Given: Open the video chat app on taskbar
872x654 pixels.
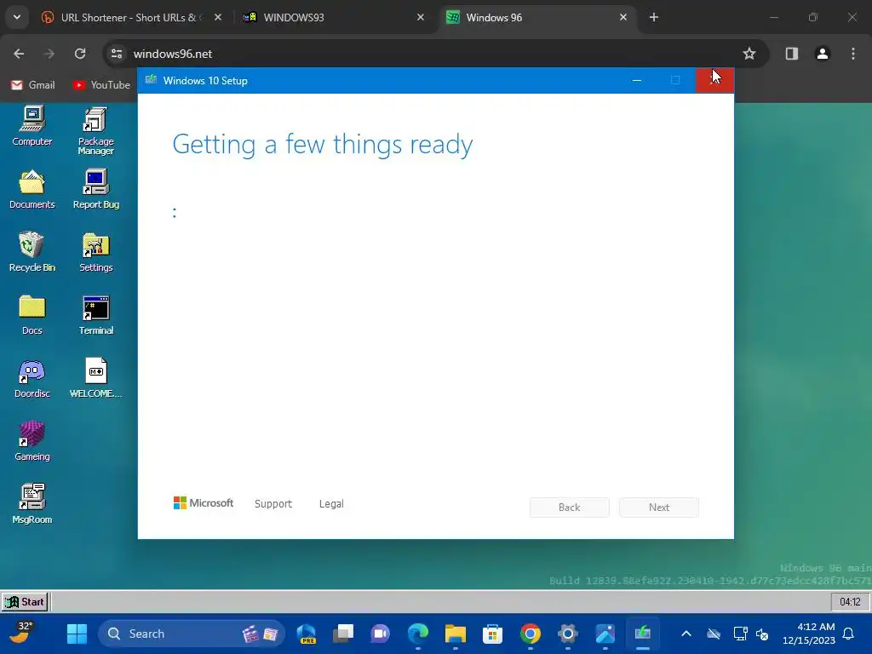Looking at the screenshot, I should click(x=381, y=634).
